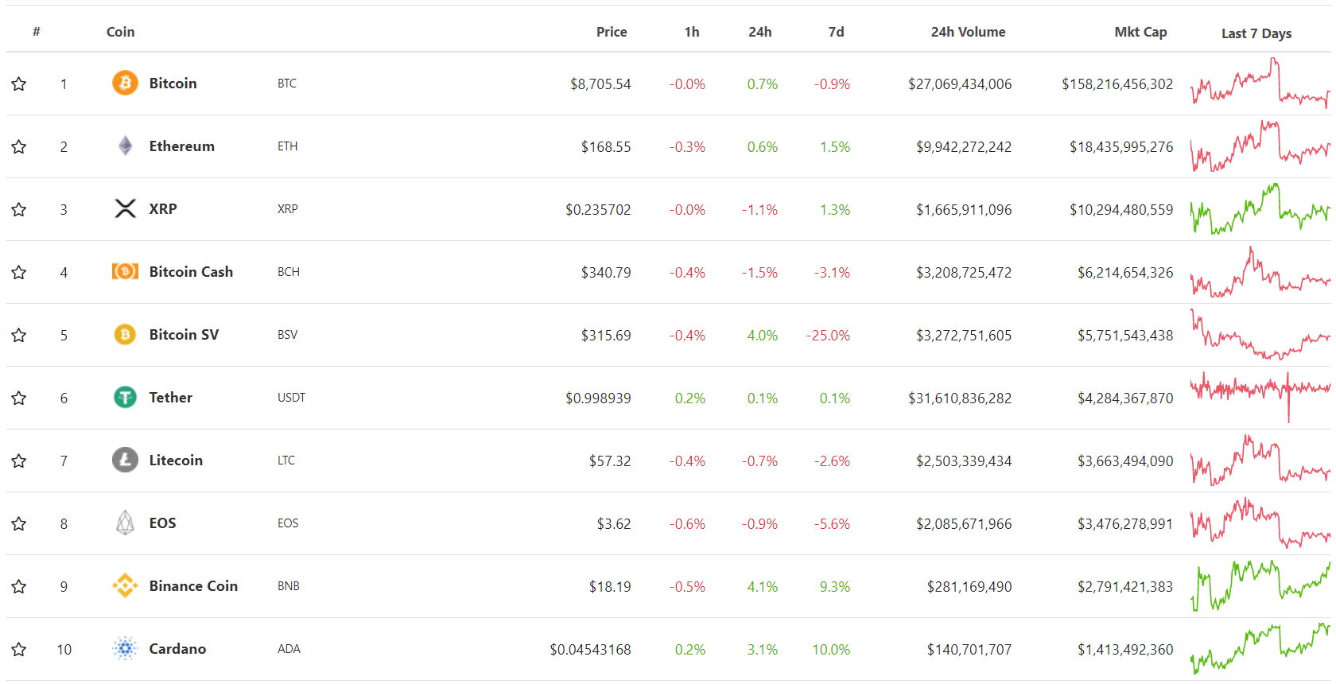The image size is (1336, 684).
Task: Open the Cardano name link
Action: click(177, 648)
